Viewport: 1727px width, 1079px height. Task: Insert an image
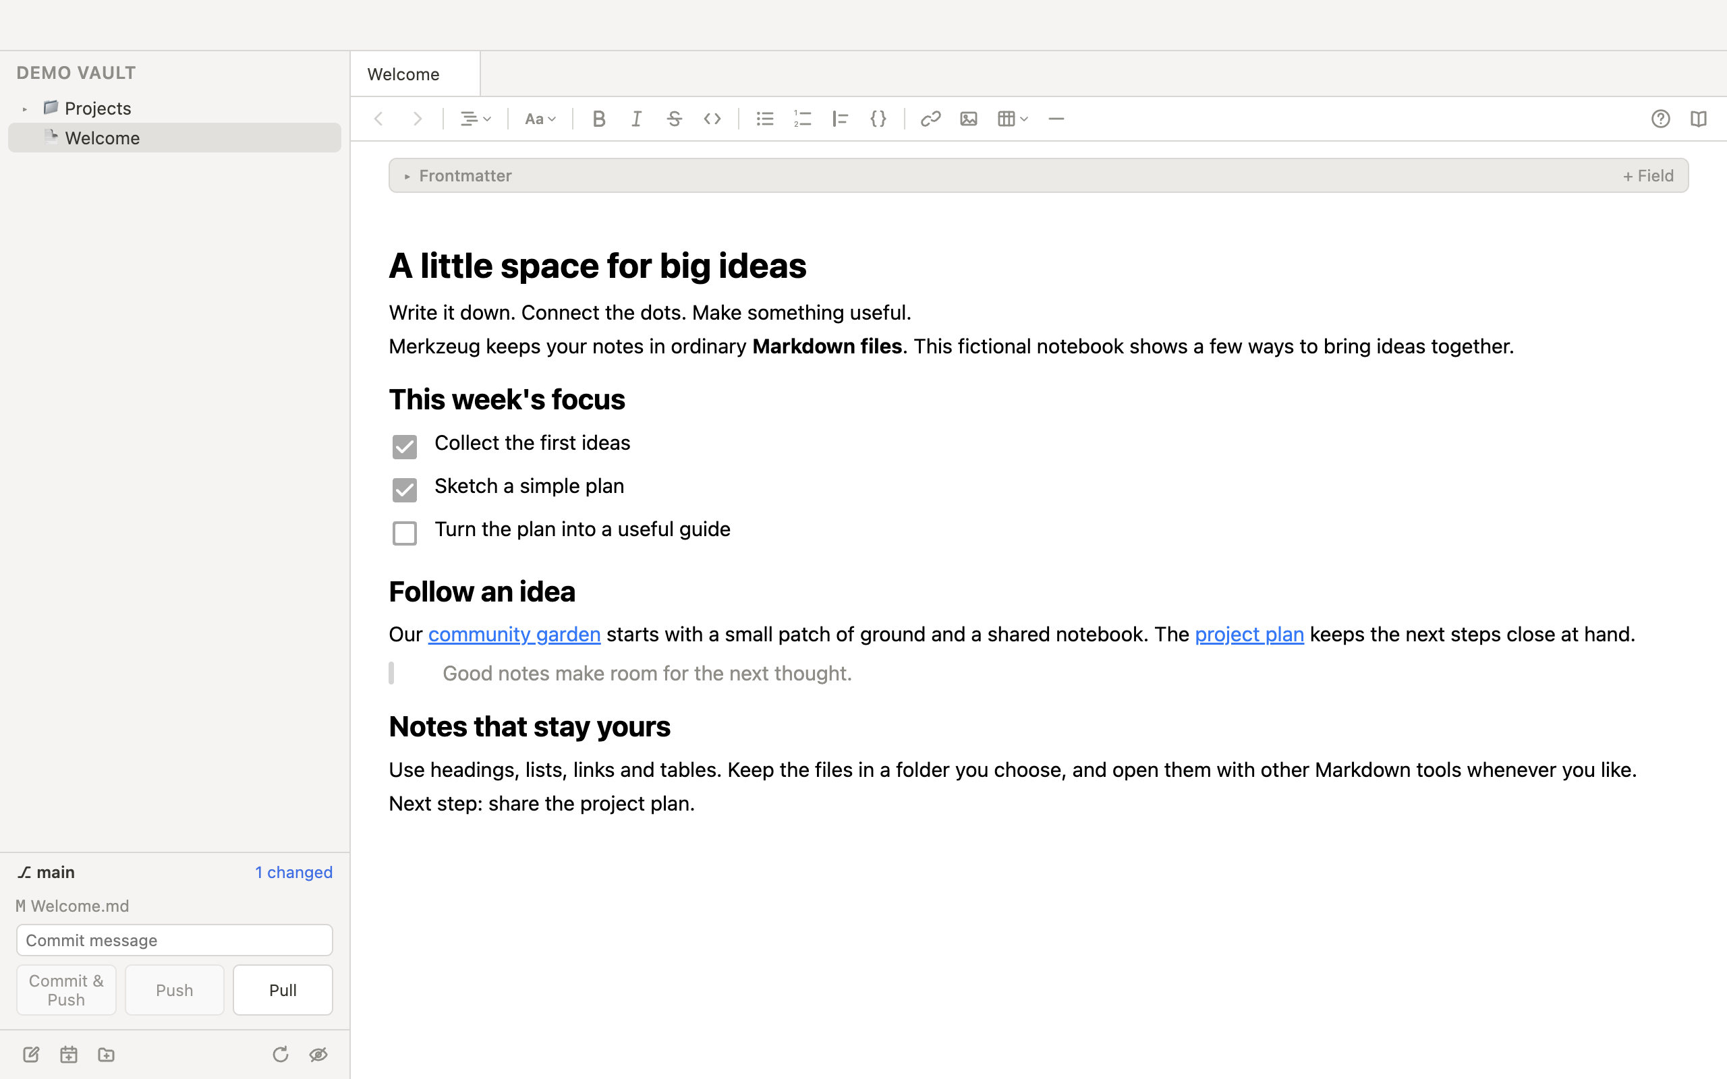coord(969,119)
